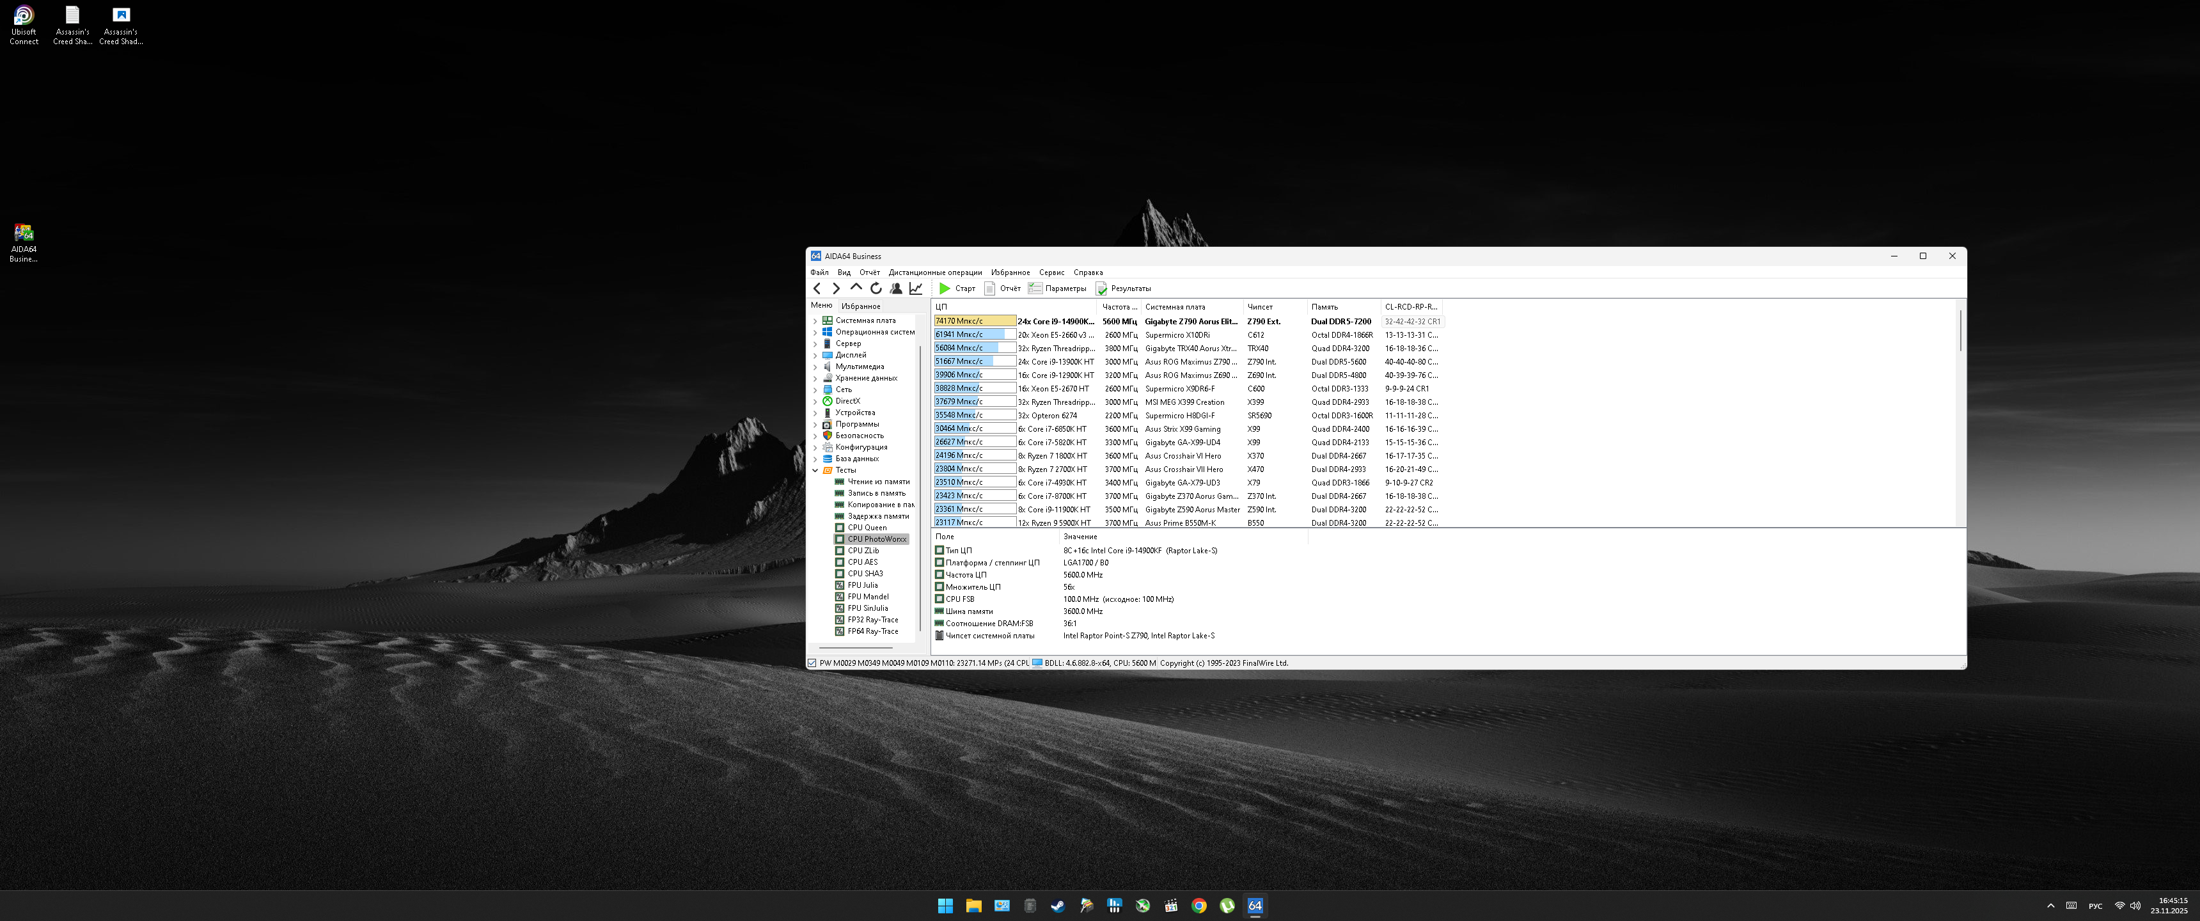The width and height of the screenshot is (2200, 921).
Task: Click the Up level arrow icon
Action: click(x=856, y=288)
